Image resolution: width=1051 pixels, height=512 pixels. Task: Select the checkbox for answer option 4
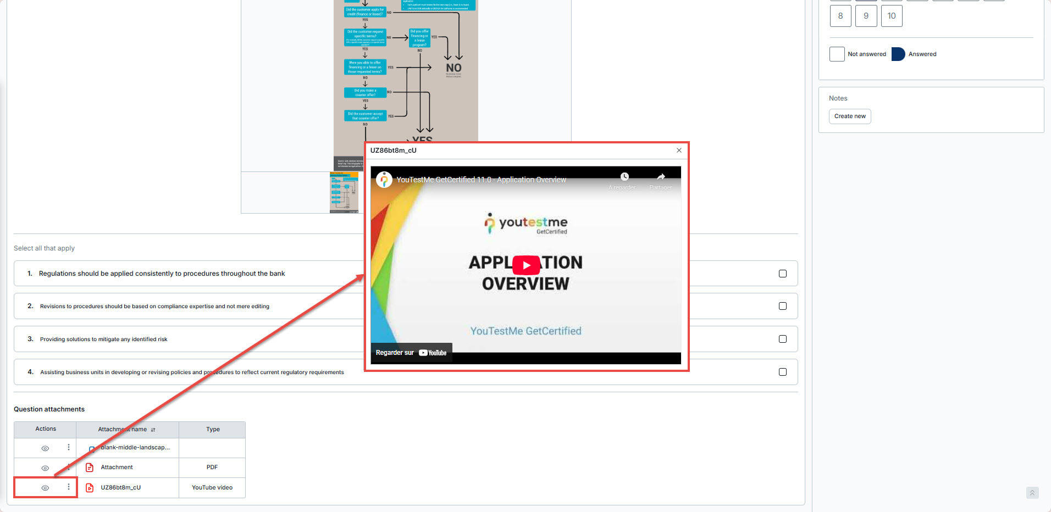tap(782, 372)
